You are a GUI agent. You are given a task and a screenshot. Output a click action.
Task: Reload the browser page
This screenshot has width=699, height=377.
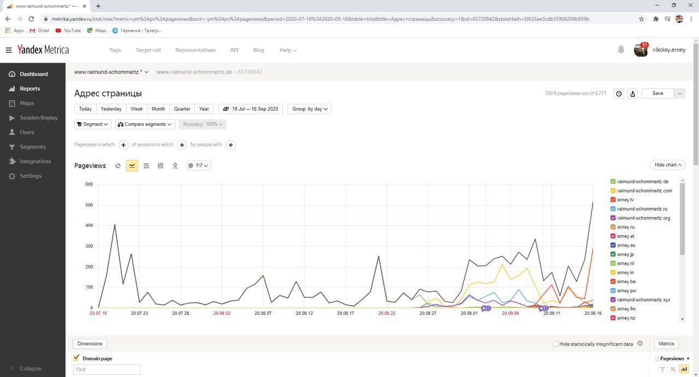(32, 19)
